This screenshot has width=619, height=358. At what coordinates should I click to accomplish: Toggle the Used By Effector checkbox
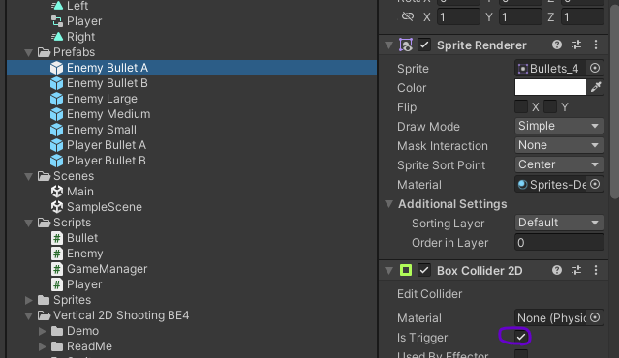pos(521,354)
